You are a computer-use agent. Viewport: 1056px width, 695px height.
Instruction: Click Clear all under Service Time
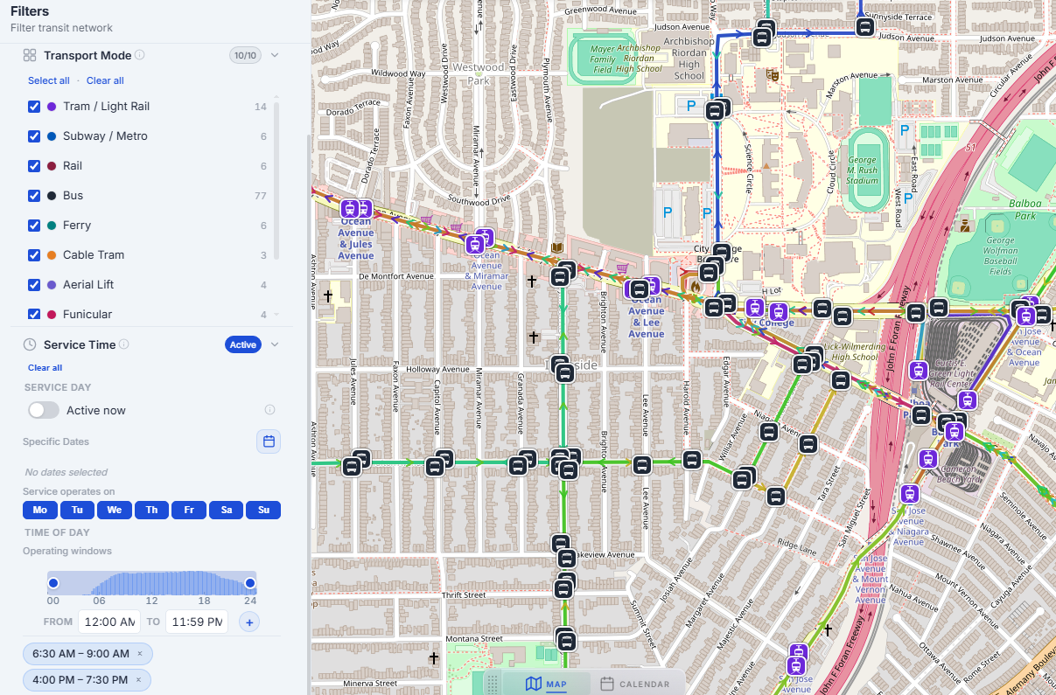click(x=45, y=368)
